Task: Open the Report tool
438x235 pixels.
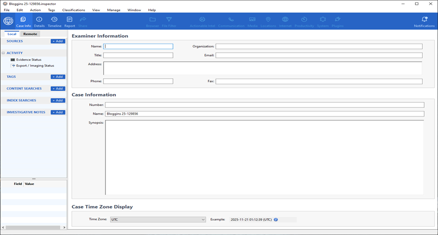Action: [69, 22]
